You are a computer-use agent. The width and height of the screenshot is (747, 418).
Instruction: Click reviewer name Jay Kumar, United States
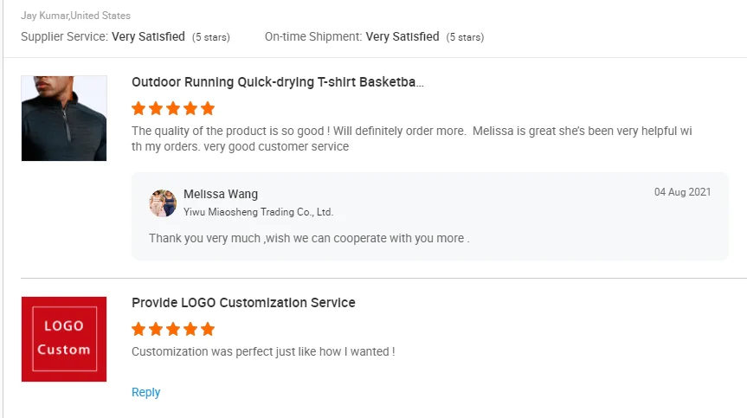pyautogui.click(x=76, y=16)
